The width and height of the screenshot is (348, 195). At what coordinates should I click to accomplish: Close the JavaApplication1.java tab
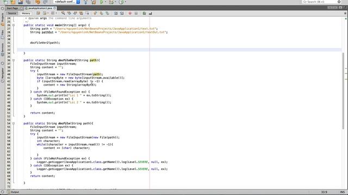click(x=54, y=8)
